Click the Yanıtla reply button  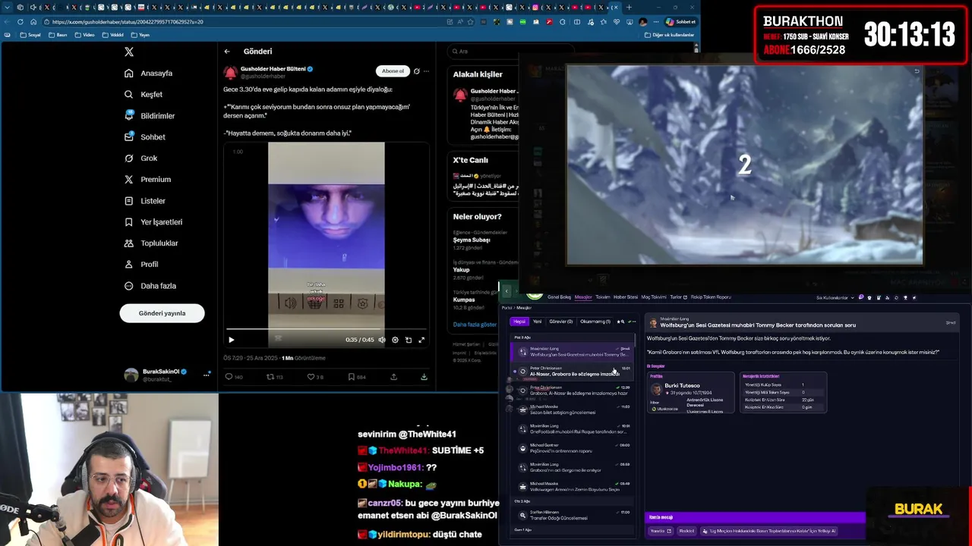[661, 531]
